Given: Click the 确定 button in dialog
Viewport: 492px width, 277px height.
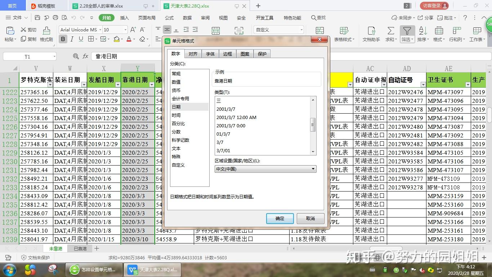Looking at the screenshot, I should point(280,218).
